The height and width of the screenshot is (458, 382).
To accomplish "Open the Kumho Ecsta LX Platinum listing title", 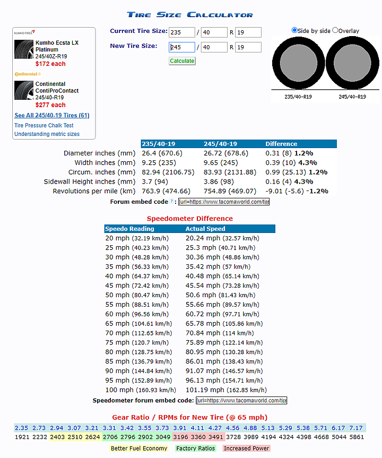I will (x=57, y=46).
